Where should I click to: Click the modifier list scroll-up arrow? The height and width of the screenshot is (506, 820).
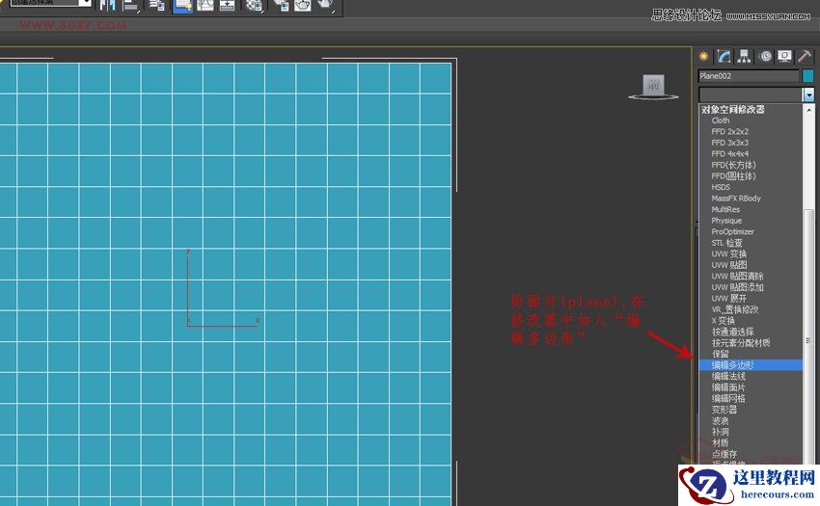point(809,109)
